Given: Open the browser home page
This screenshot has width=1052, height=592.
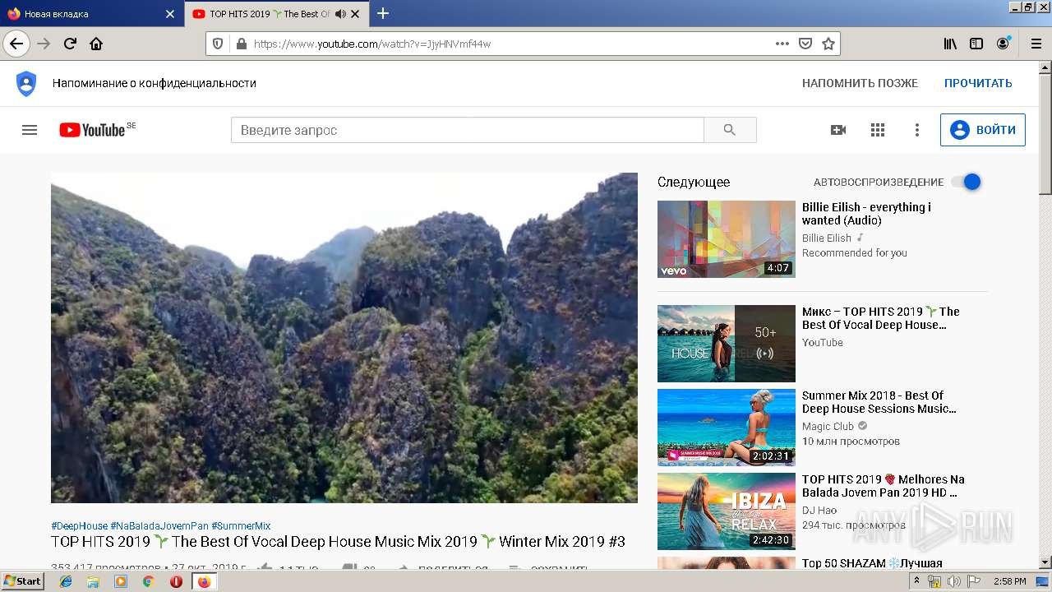Looking at the screenshot, I should coord(96,44).
